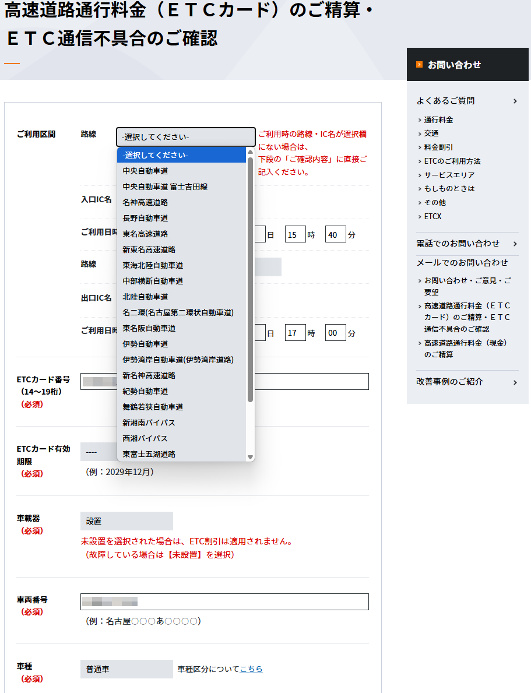Viewport: 531px width, 693px height.
Task: Close the 路線 select box
Action: [x=185, y=137]
